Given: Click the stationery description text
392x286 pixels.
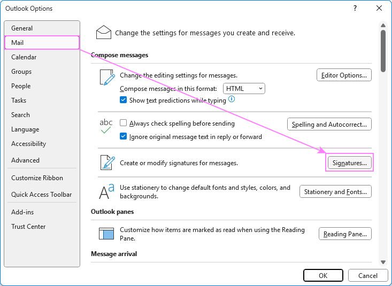Looking at the screenshot, I should [x=205, y=192].
